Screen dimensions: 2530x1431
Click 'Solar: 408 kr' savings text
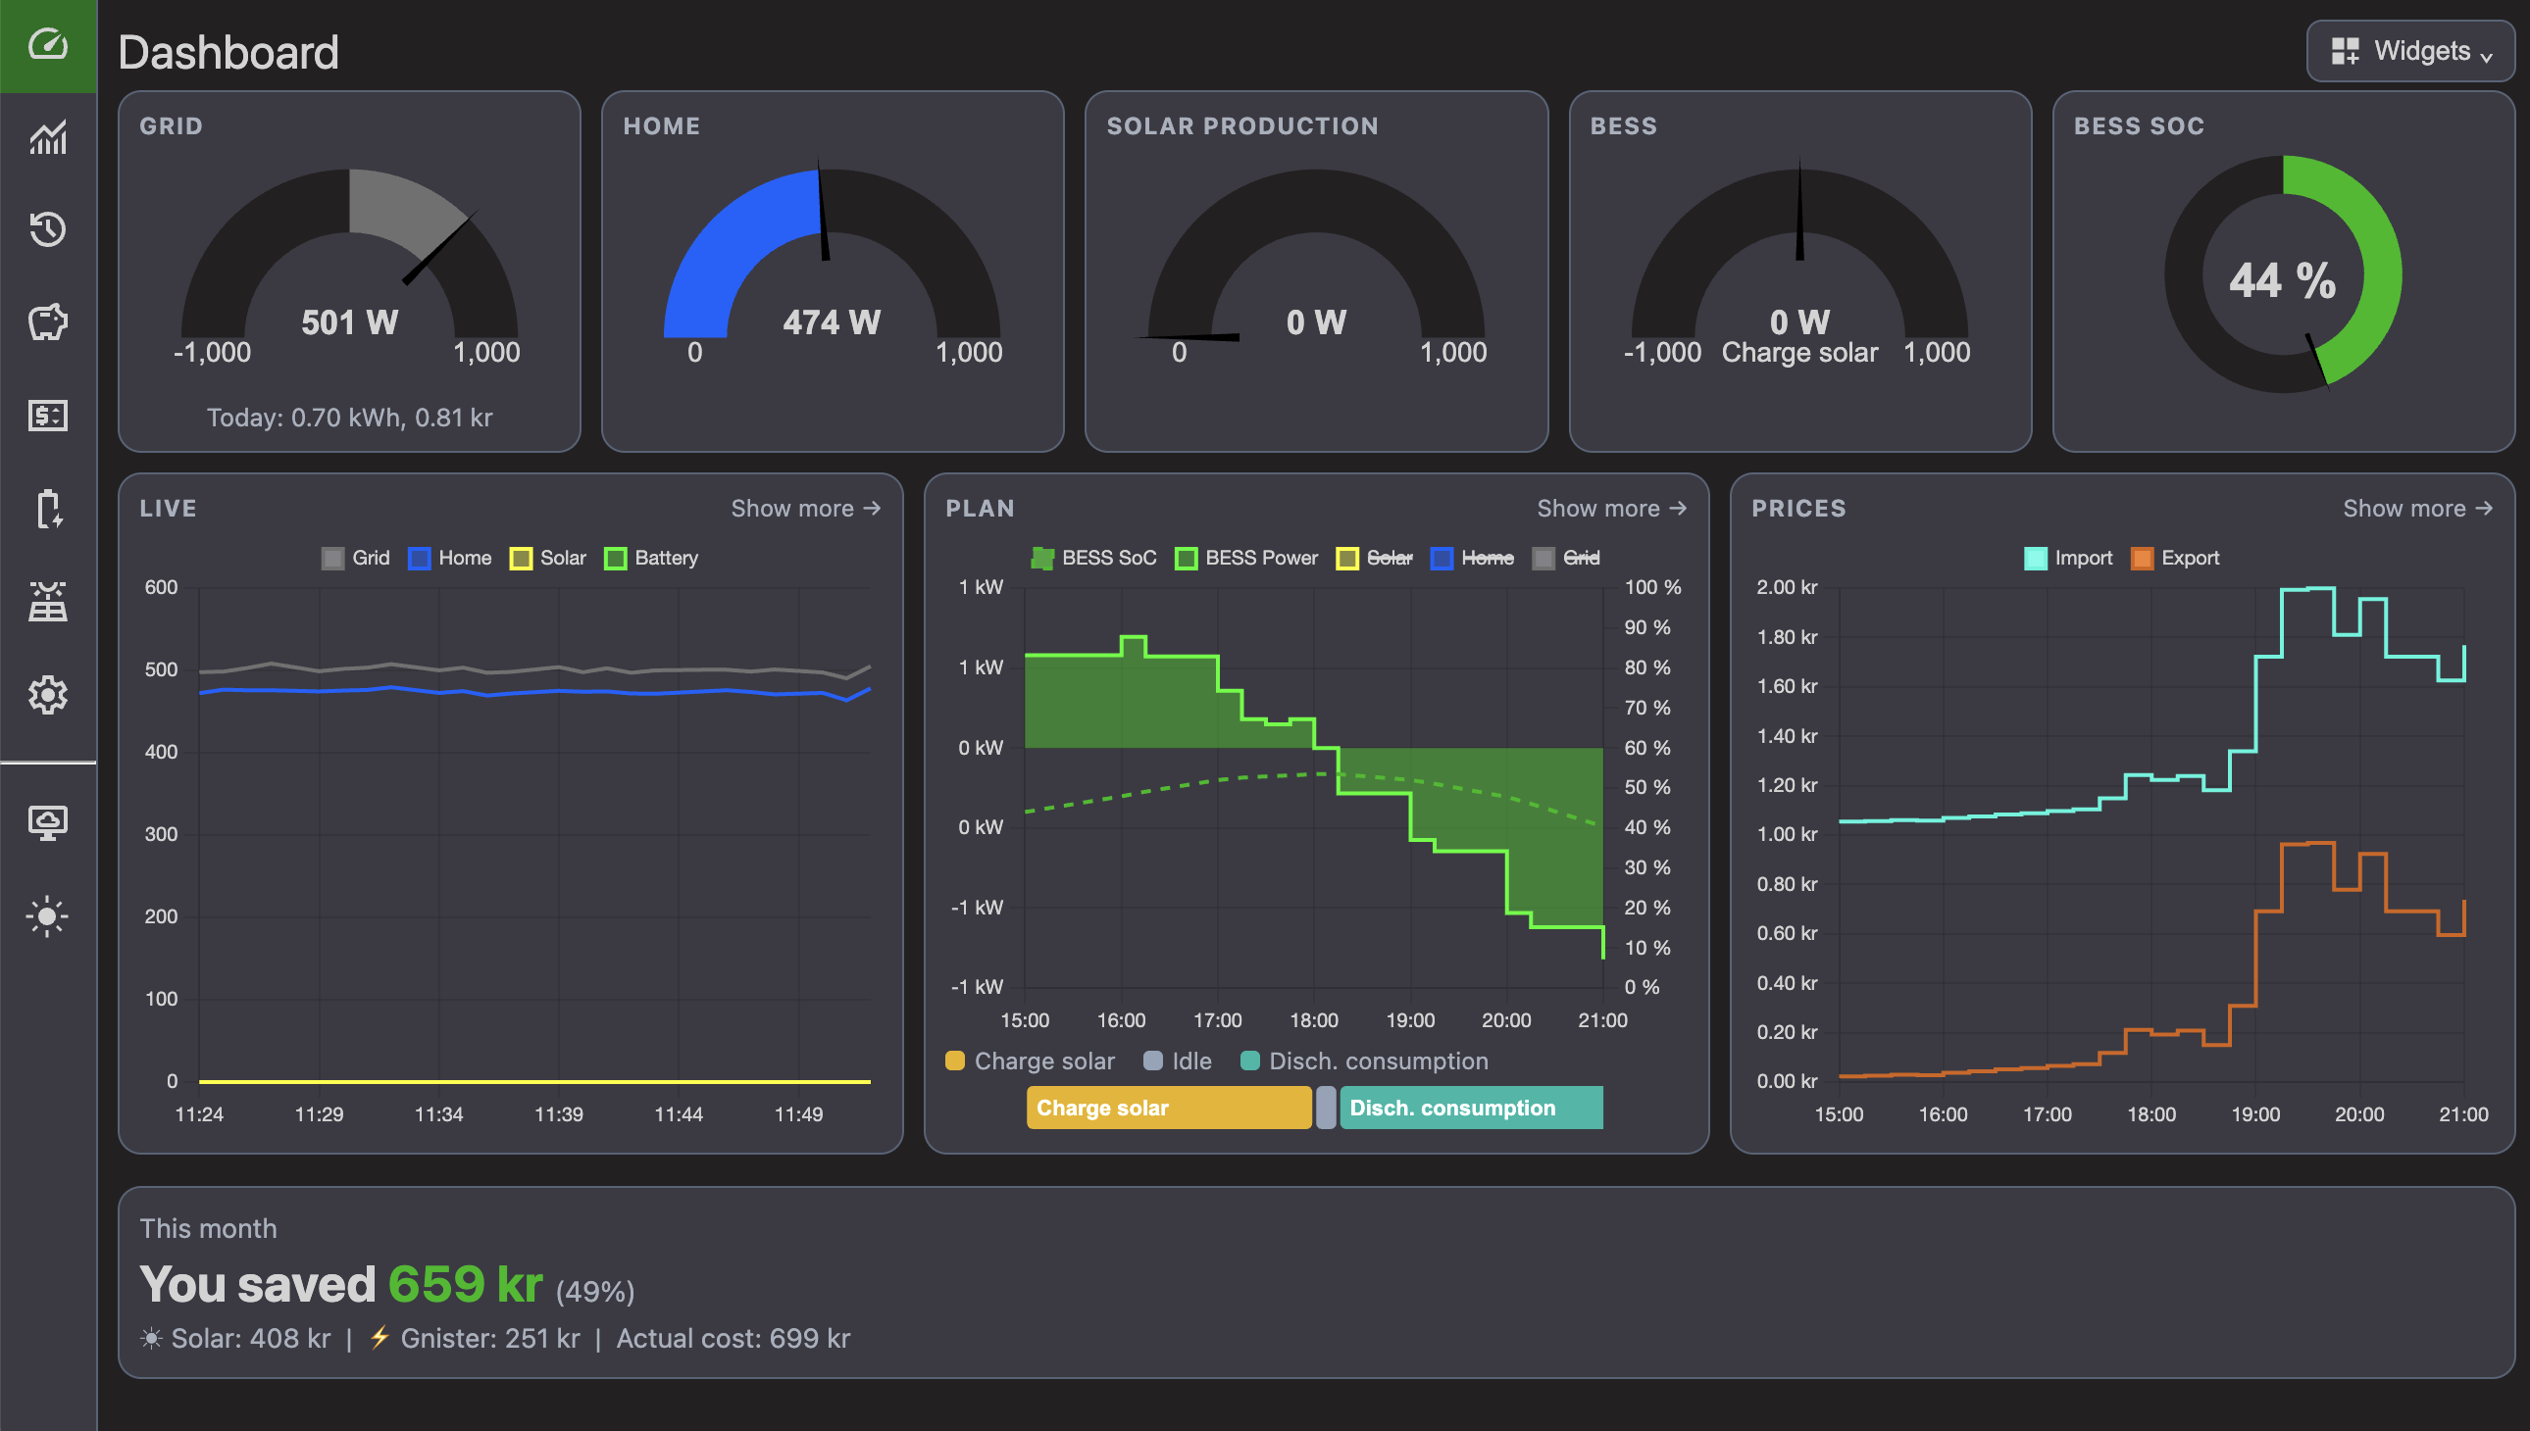[251, 1339]
